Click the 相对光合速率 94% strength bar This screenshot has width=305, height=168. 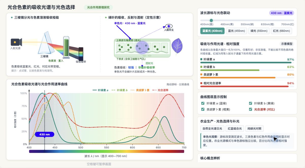click(247, 86)
